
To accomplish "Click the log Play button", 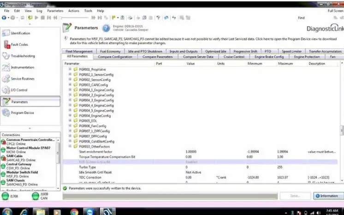I will coord(36,18).
